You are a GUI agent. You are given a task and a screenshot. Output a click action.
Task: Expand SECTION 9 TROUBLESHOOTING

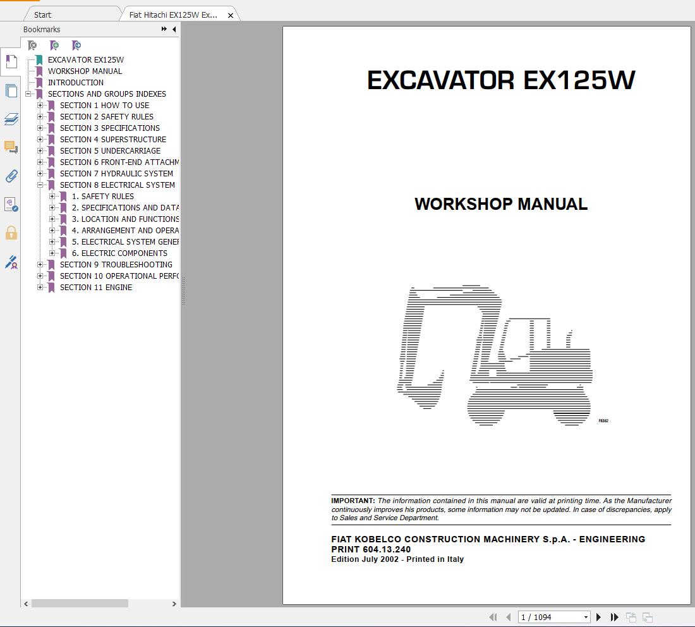(x=40, y=265)
